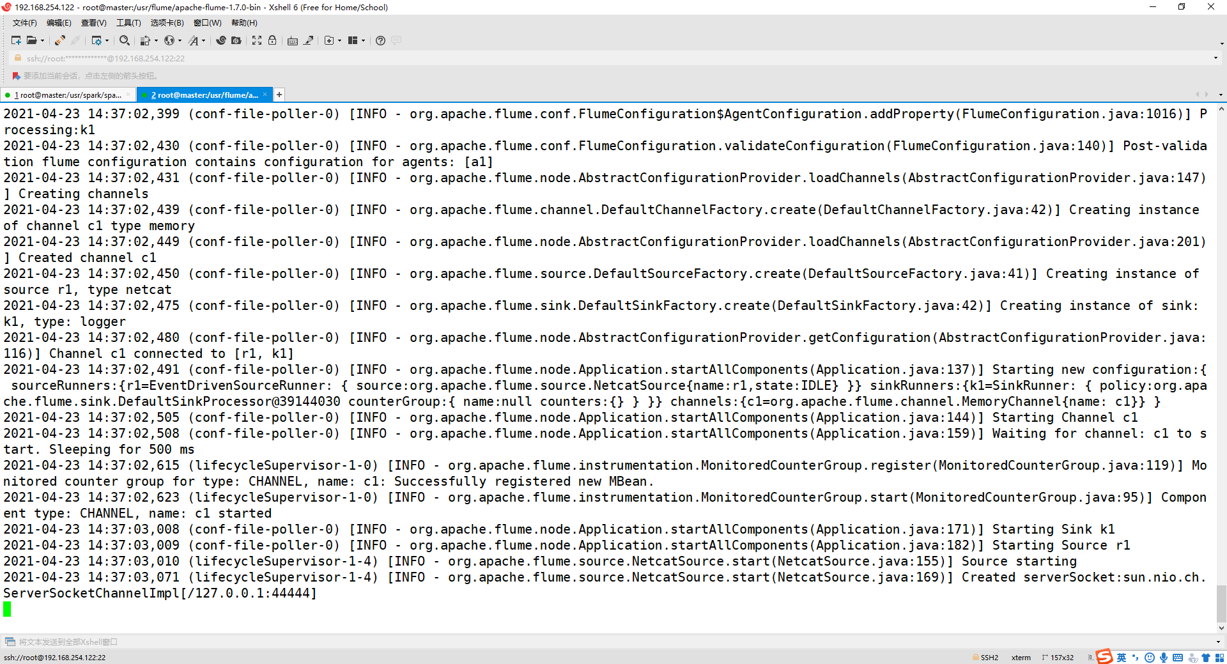Open the 工具(T) menu
Screen dimensions: 1227x664
(x=128, y=22)
